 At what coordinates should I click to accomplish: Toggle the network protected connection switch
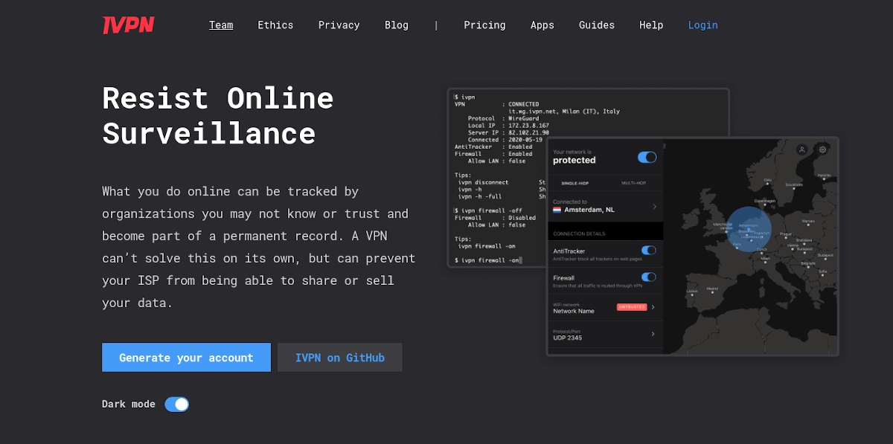(647, 157)
